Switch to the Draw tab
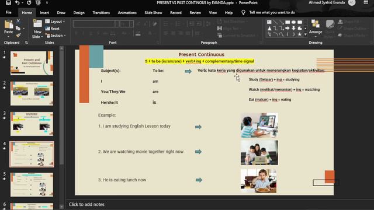This screenshot has width=374, height=210. point(61,13)
